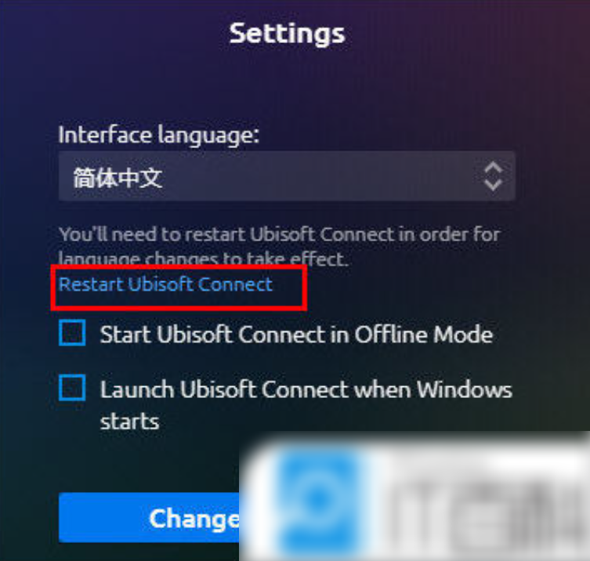
Task: Click the word 'starts' under the launch option
Action: 130,422
